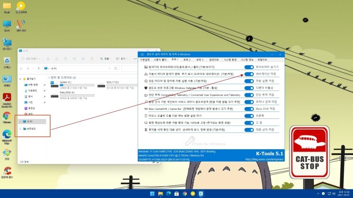This screenshot has height=198, width=353.
Task: Click the recycle bin row icon
Action: pos(146,130)
